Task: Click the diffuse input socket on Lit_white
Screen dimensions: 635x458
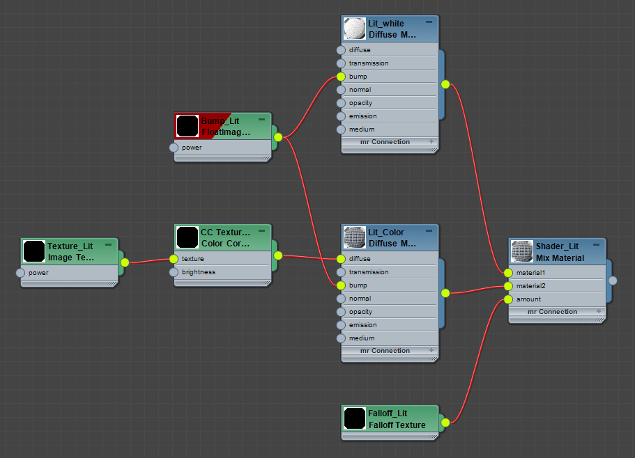Action: [341, 50]
